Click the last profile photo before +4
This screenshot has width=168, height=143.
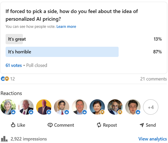click(133, 107)
